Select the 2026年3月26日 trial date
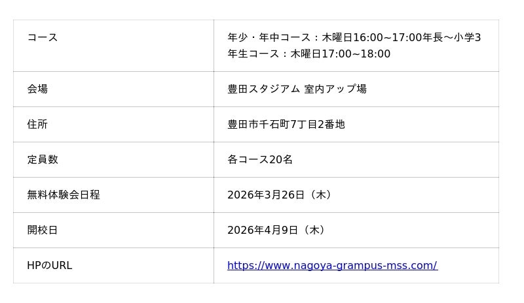The height and width of the screenshot is (303, 524). point(266,195)
